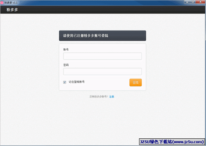The height and width of the screenshot is (146, 206).
Task: Click the 粉多多 v1.1 title bar text
Action: pyautogui.click(x=11, y=3)
